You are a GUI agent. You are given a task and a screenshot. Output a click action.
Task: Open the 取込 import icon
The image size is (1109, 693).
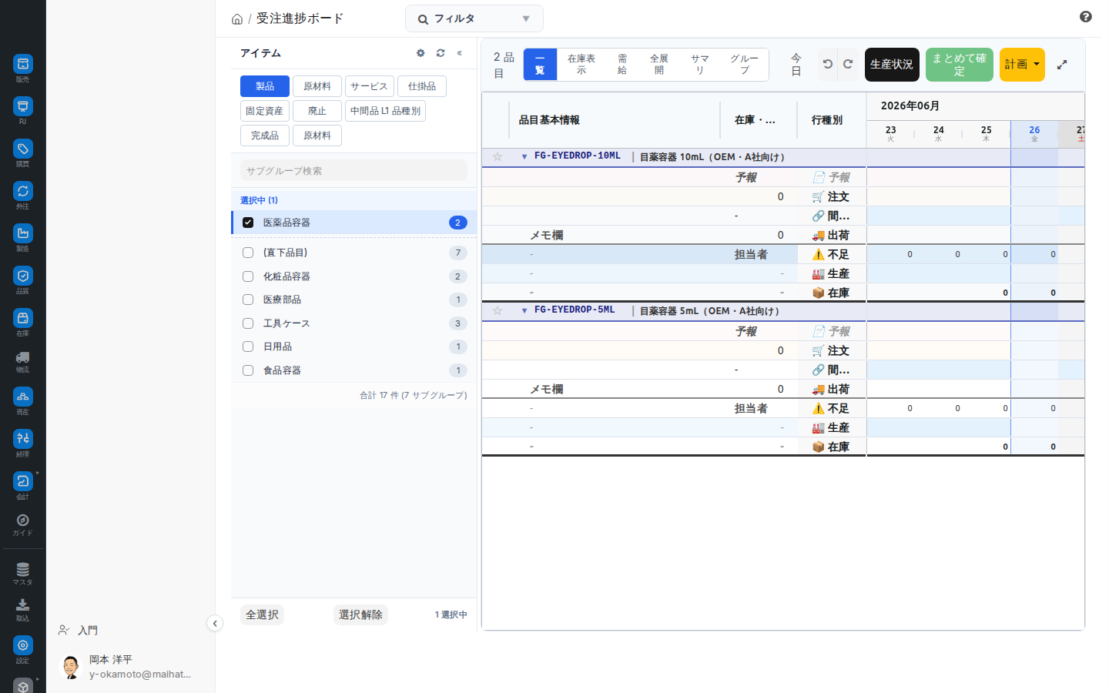point(23,606)
